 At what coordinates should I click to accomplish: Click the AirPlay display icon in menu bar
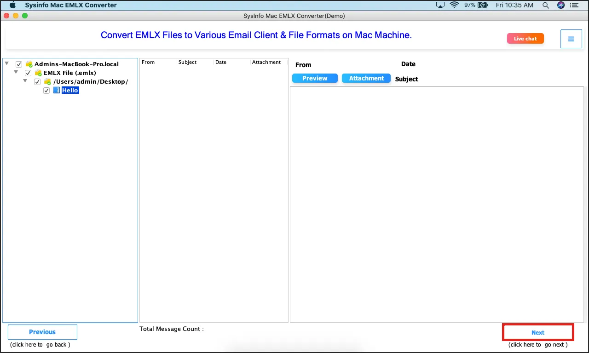click(440, 5)
